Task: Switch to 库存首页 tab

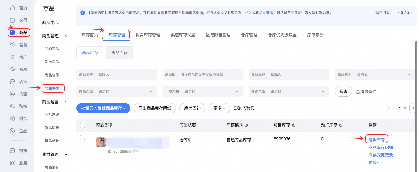Action: pyautogui.click(x=90, y=35)
